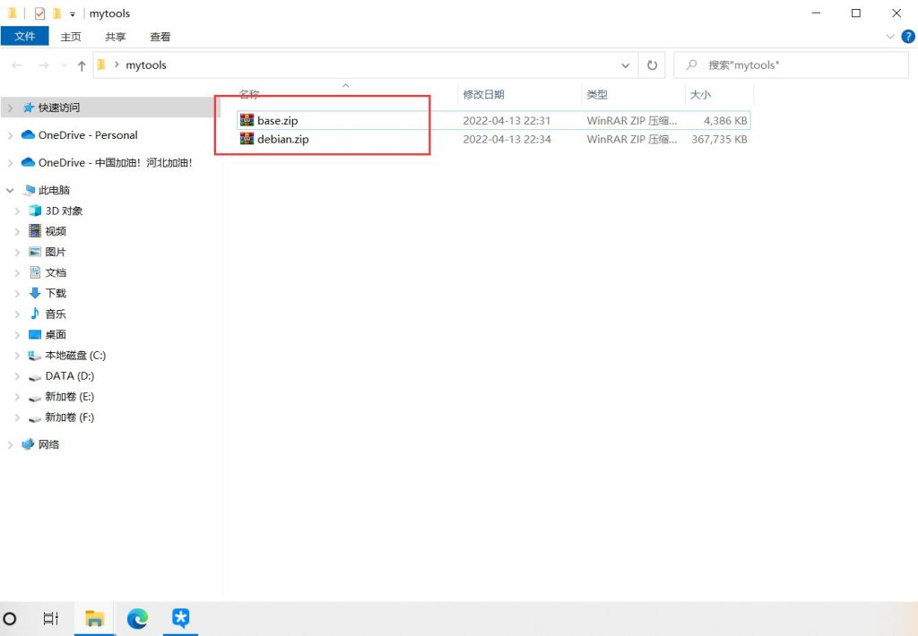Open 新加卷 (E:) drive

[69, 397]
